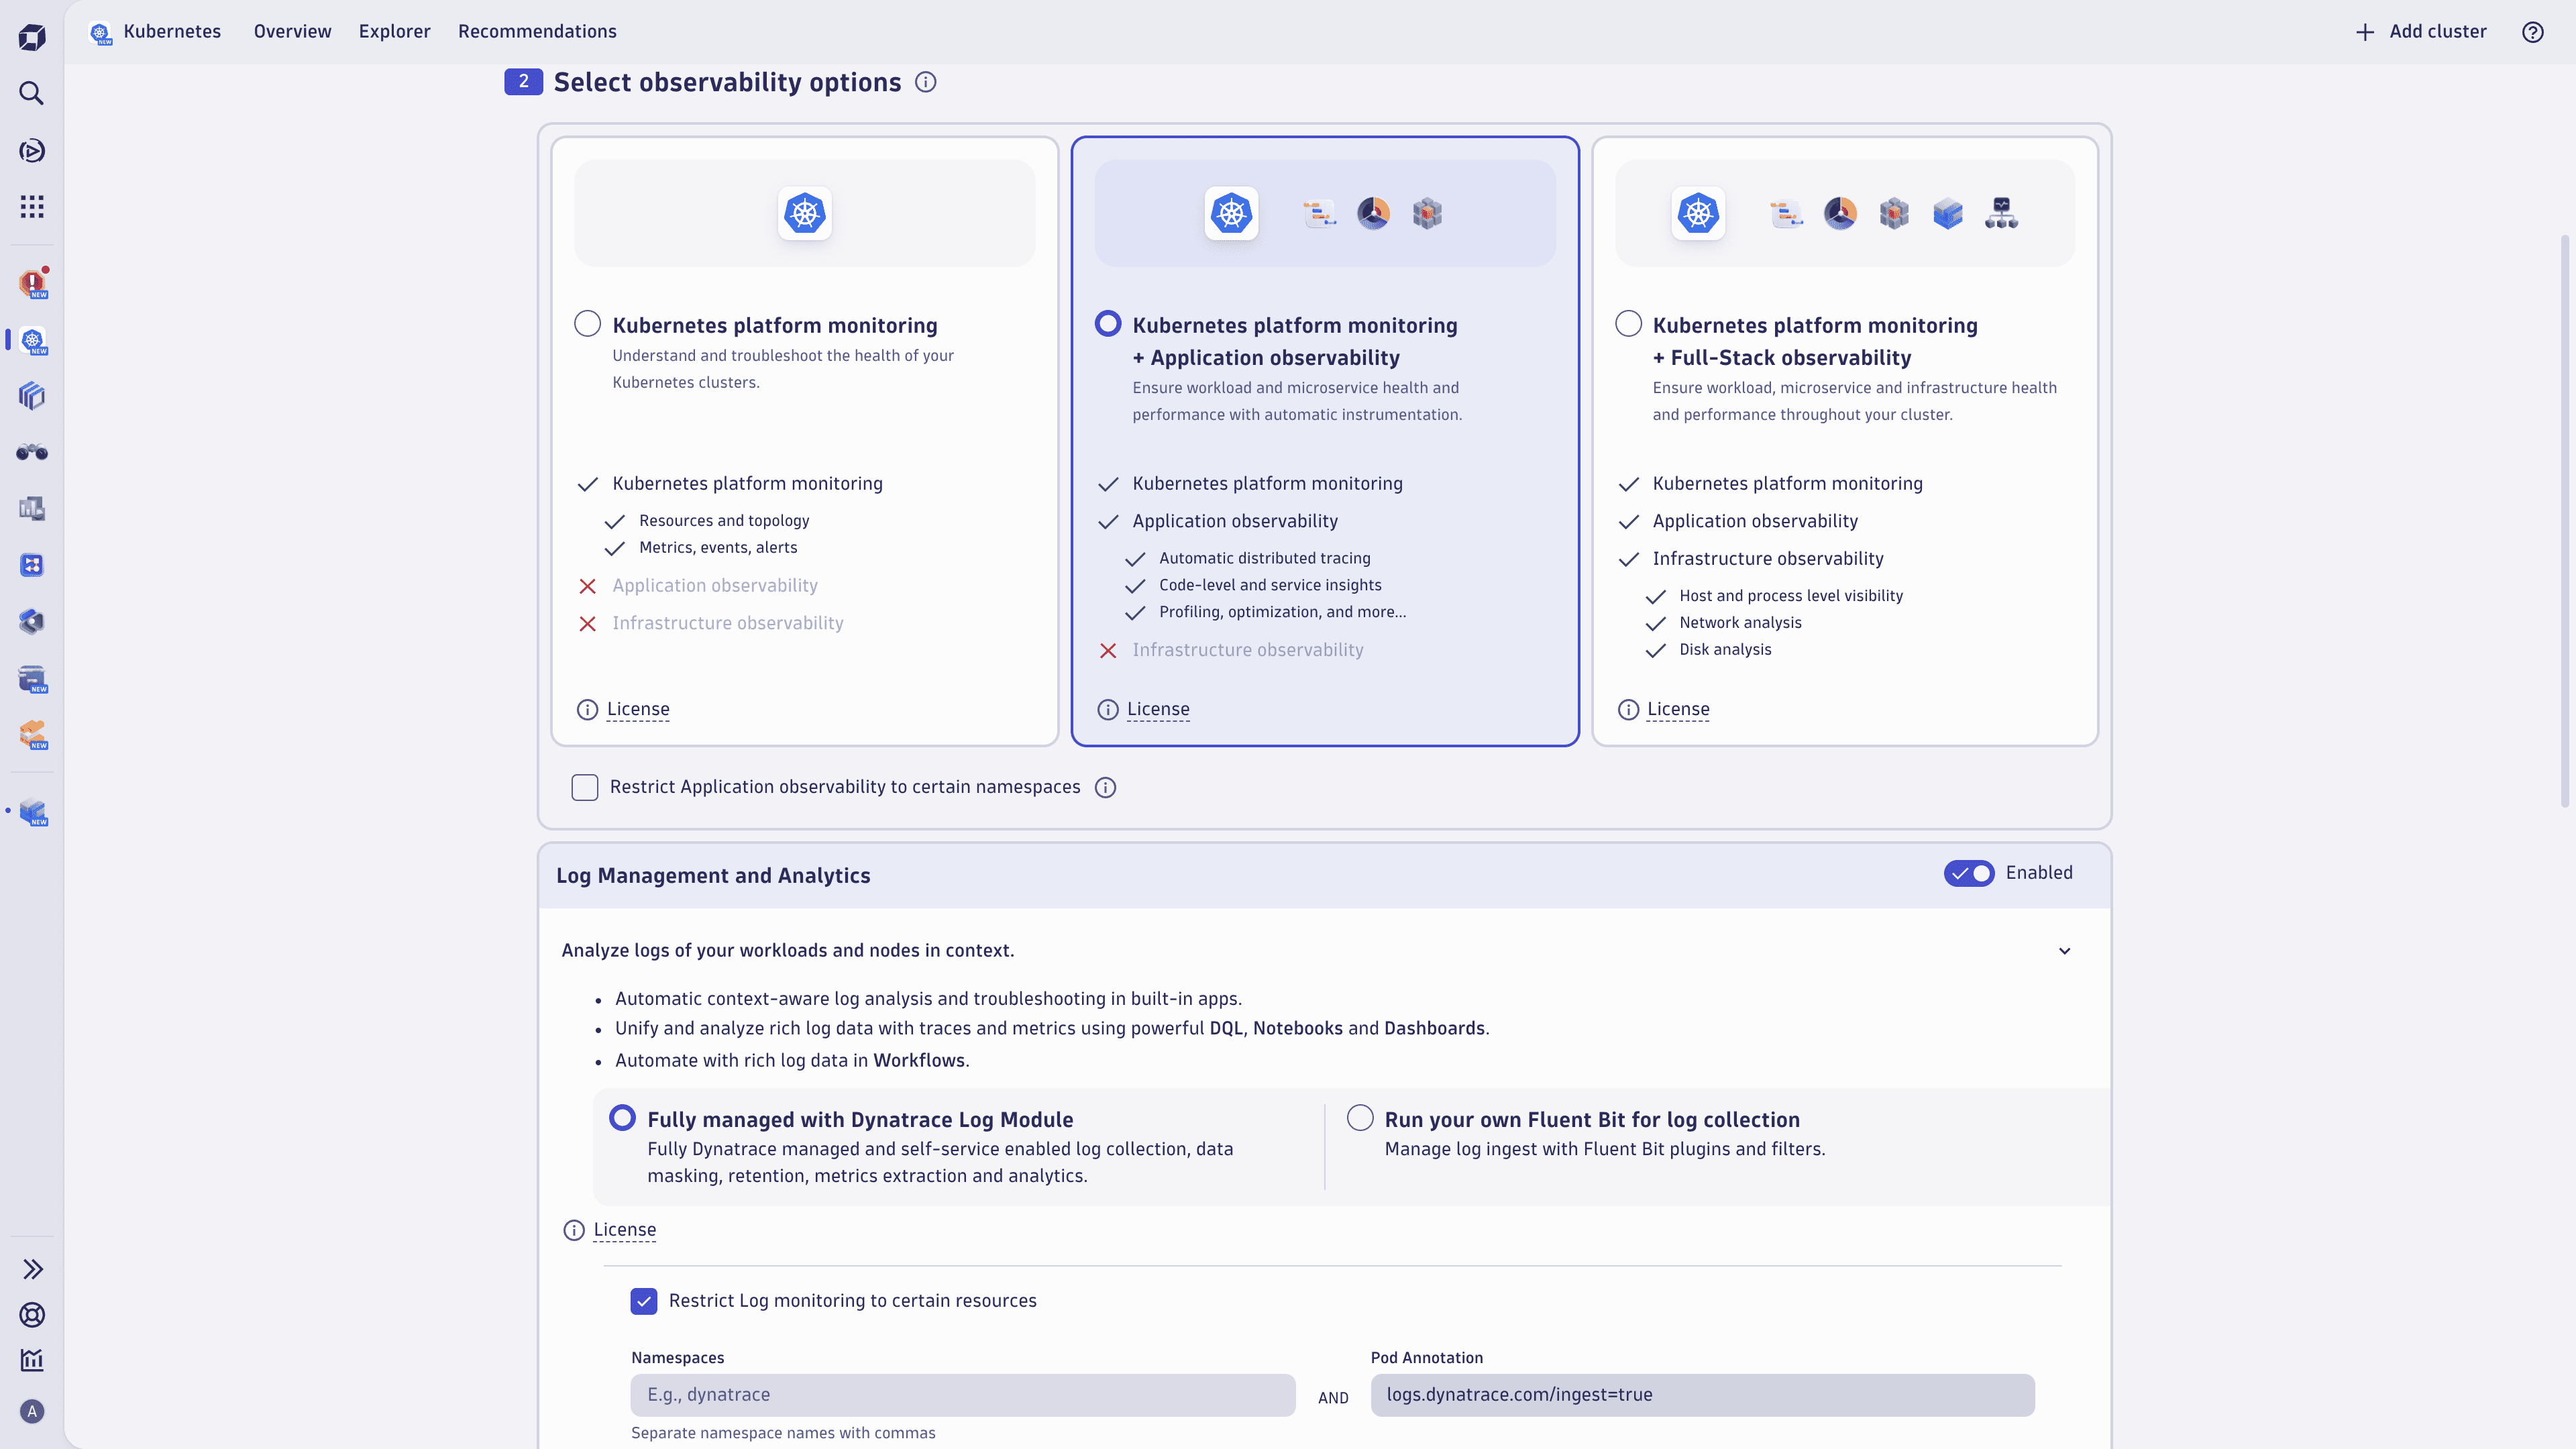
Task: Click info icon beside Select observability options
Action: click(x=926, y=82)
